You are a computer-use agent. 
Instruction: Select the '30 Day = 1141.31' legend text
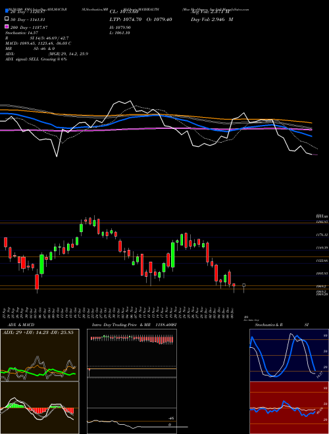point(28,20)
